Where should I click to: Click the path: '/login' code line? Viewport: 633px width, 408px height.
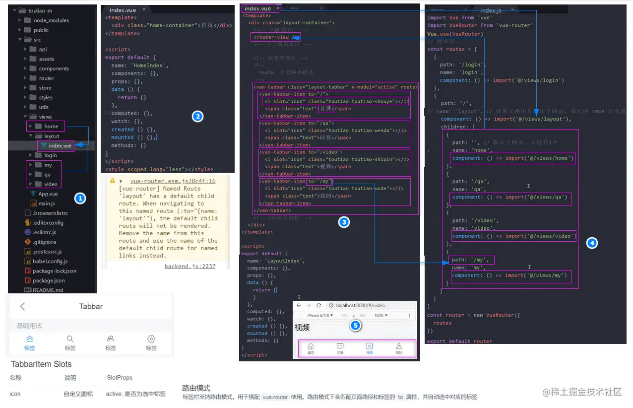(x=463, y=65)
